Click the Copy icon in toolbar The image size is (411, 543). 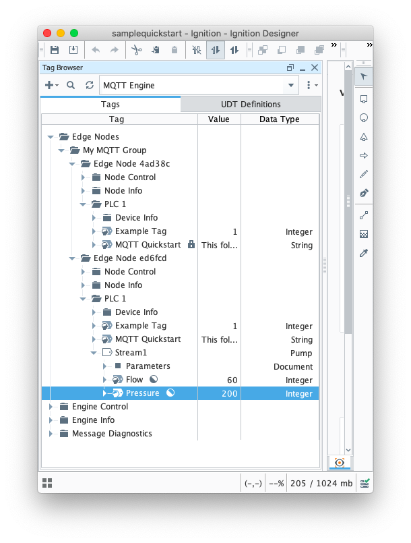tap(156, 50)
